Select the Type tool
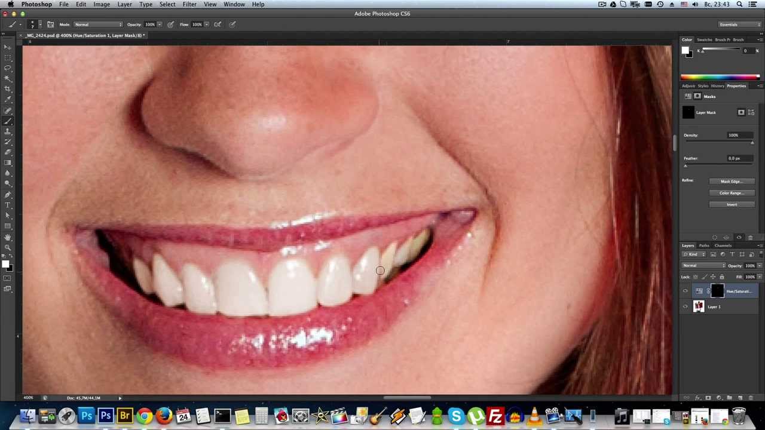This screenshot has width=765, height=430. click(x=8, y=205)
